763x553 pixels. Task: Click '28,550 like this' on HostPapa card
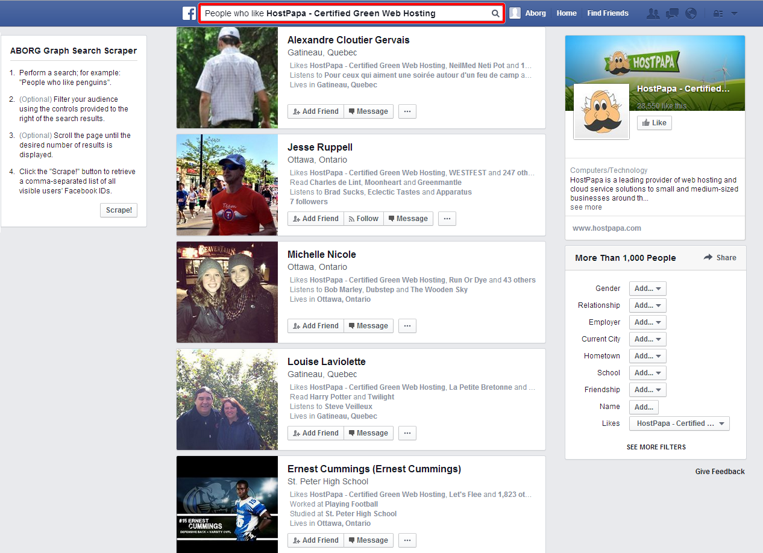pyautogui.click(x=662, y=106)
